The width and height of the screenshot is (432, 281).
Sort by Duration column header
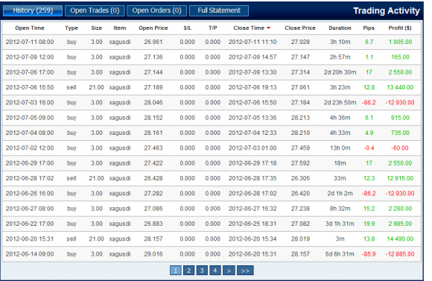(x=340, y=28)
